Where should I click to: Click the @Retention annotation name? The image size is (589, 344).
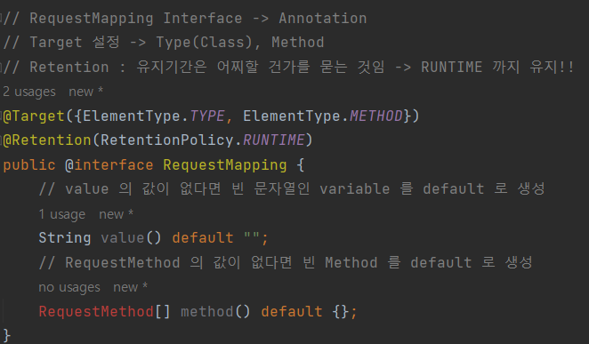pos(47,140)
